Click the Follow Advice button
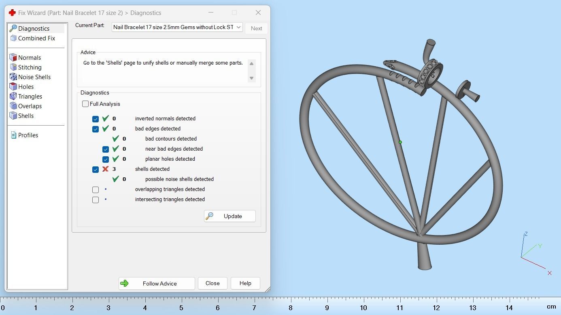 point(157,283)
